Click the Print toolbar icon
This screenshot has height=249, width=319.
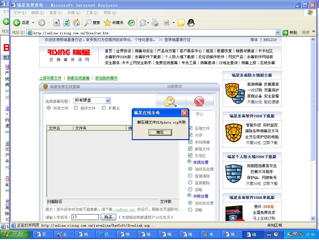pyautogui.click(x=155, y=23)
